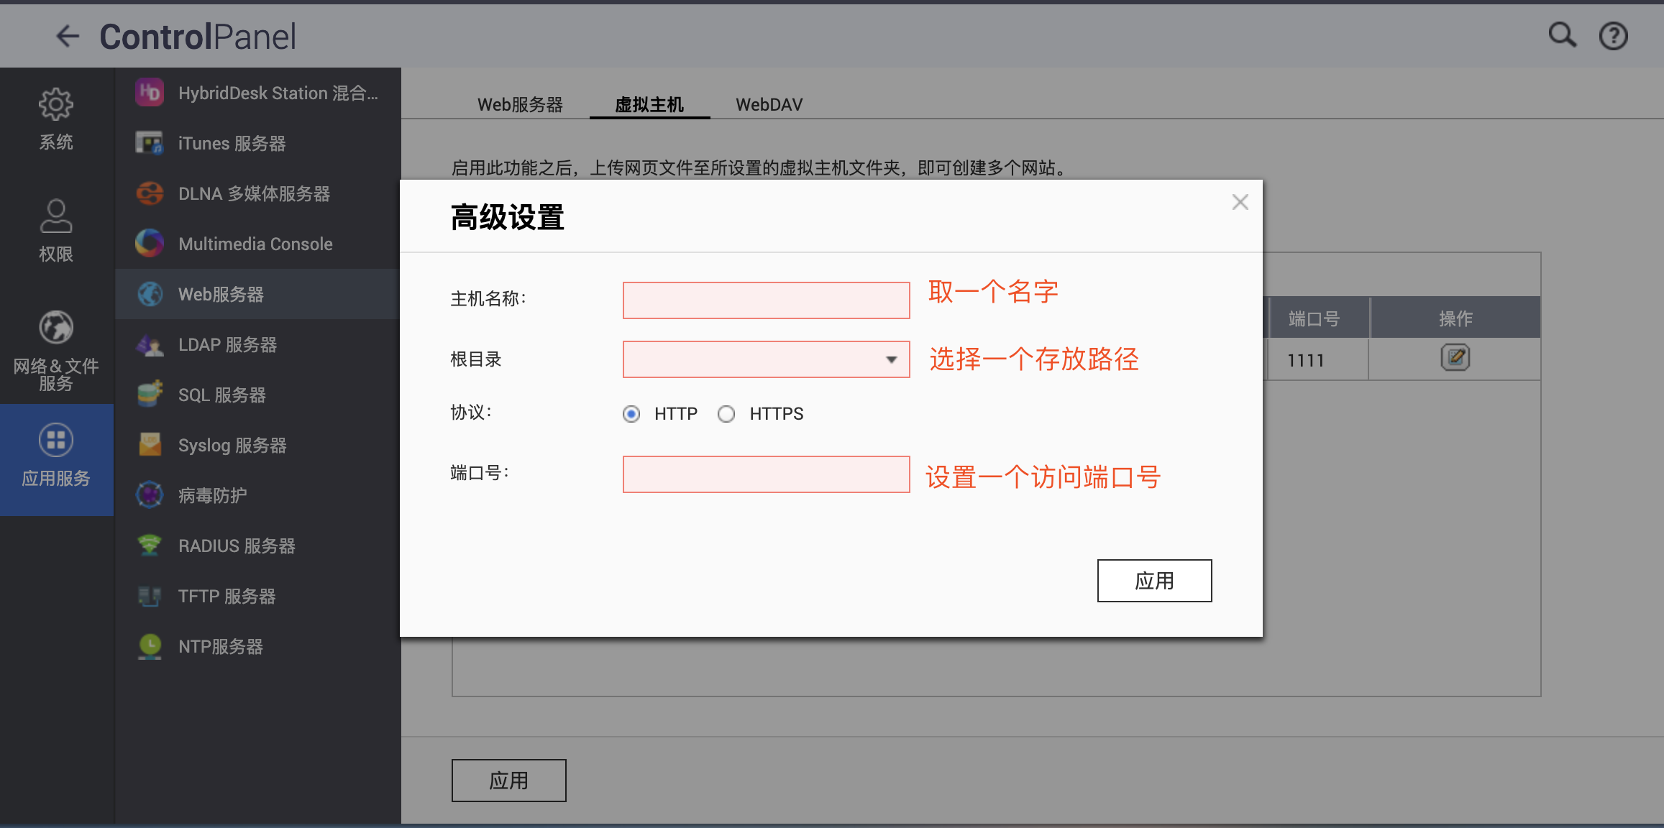
Task: Select the 系统 gear icon in sidebar
Action: 56,105
